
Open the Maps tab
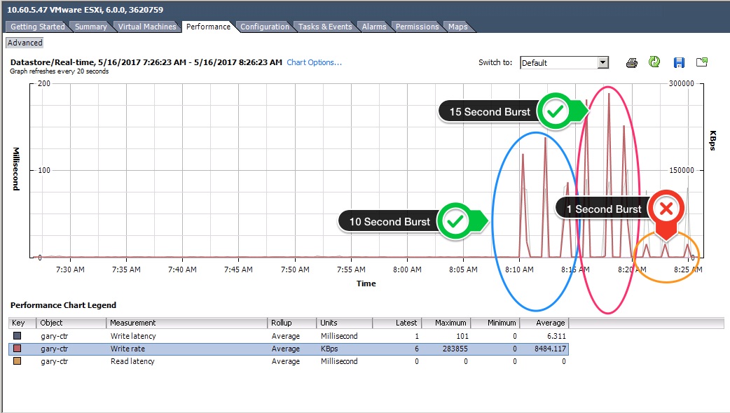click(x=457, y=27)
